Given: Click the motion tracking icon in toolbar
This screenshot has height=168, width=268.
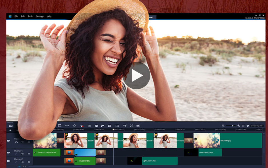Looking at the screenshot, I should point(125,126).
